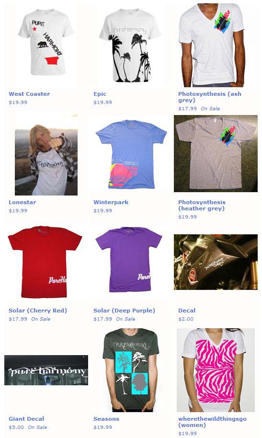Click the pink zebra print shirt image
This screenshot has height=438, width=262.
pos(216,370)
